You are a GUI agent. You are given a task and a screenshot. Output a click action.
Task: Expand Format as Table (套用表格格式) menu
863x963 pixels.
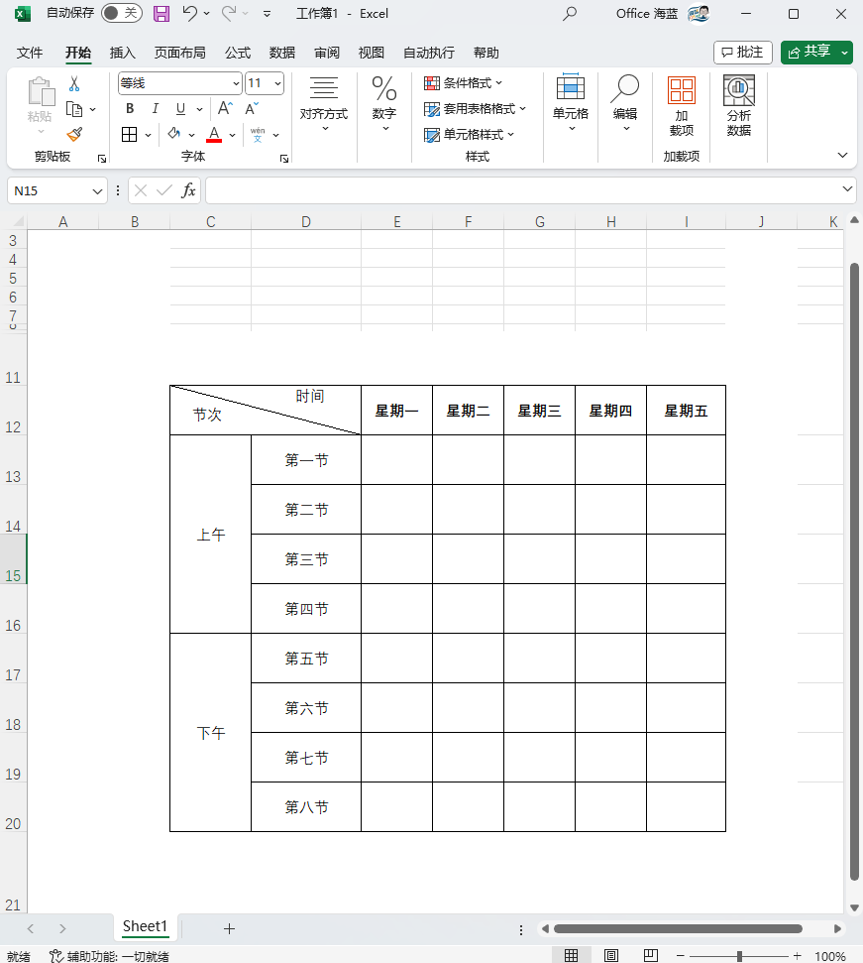click(475, 109)
